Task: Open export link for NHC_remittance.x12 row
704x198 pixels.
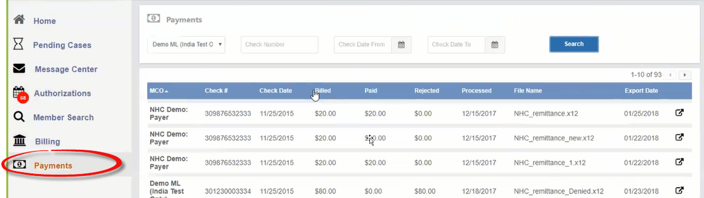Action: [x=679, y=113]
